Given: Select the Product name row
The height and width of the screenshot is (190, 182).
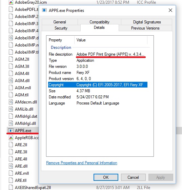Looking at the screenshot, I should (x=98, y=73).
